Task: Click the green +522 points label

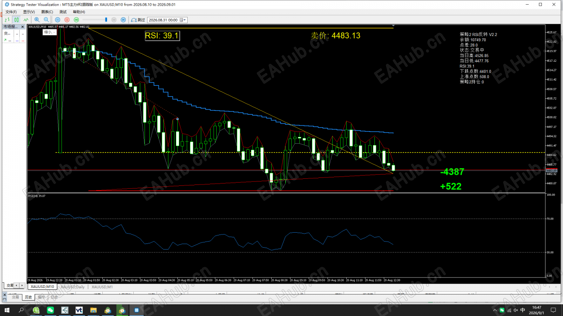Action: [451, 186]
